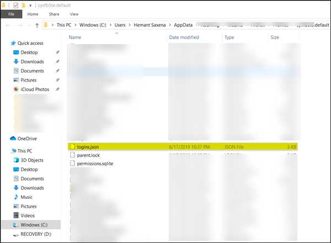
Task: Click Windows (C:) in the address bar
Action: pyautogui.click(x=93, y=25)
